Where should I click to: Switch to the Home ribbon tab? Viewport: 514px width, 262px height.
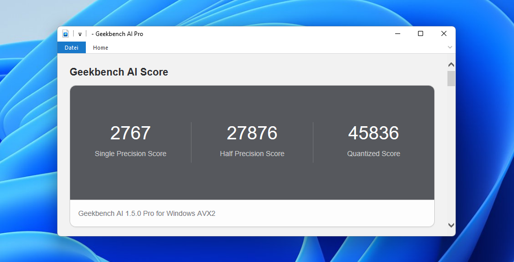pos(100,48)
